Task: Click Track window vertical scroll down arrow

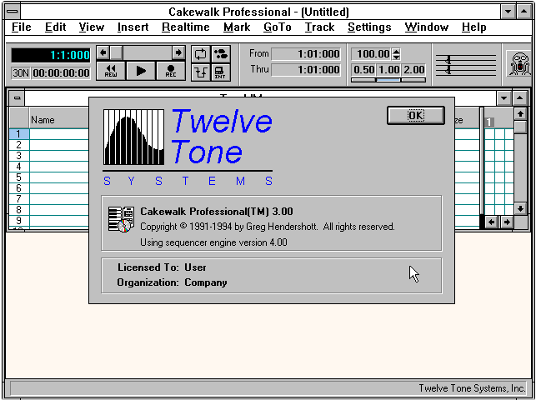Action: (520, 208)
